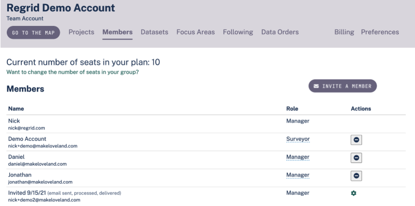415x206 pixels.
Task: Click email nick@regrid.com
Action: point(26,128)
